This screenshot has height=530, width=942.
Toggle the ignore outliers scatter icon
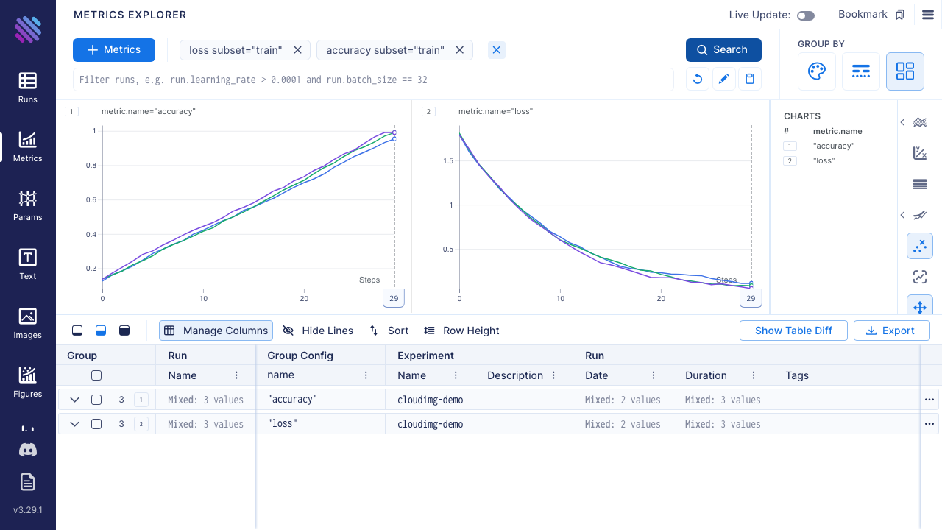pyautogui.click(x=920, y=246)
